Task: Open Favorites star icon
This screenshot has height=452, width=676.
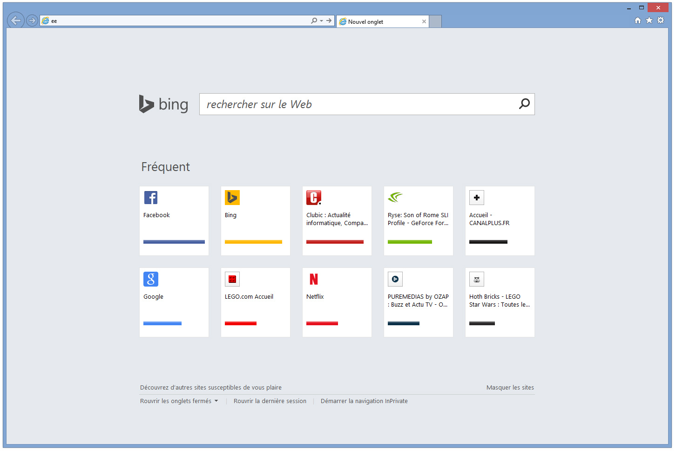Action: point(649,20)
